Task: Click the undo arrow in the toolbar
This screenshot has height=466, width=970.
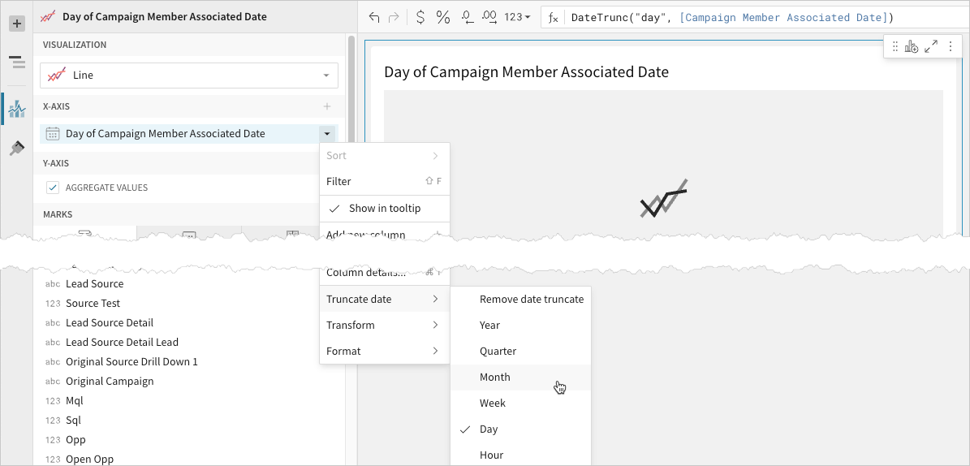Action: (373, 17)
